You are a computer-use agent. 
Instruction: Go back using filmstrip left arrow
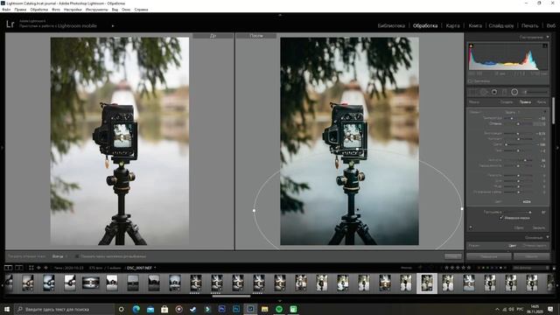(38, 268)
